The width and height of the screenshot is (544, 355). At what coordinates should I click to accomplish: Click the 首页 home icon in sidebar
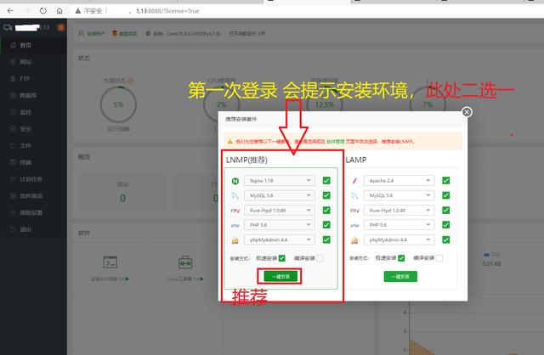(x=14, y=45)
